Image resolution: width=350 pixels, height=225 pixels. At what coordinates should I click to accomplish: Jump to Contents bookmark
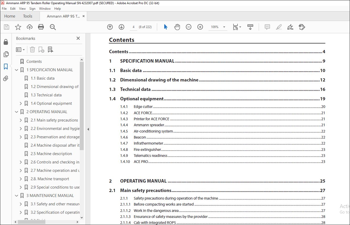coord(34,62)
